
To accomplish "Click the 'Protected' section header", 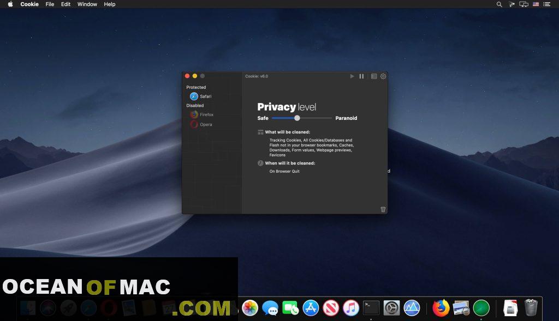I will tap(196, 87).
